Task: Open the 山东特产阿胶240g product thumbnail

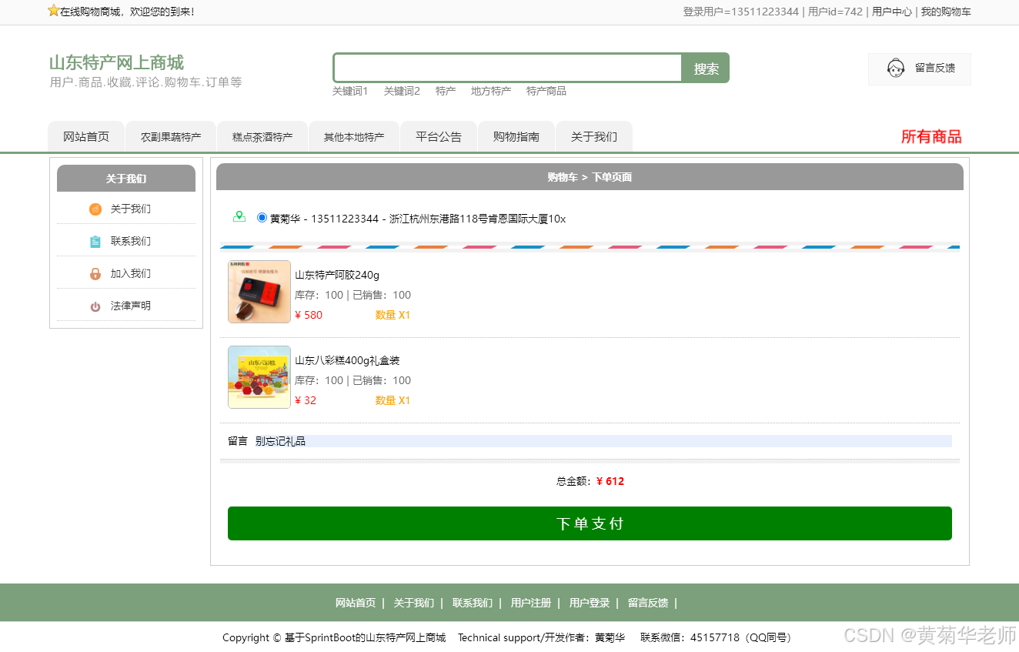Action: coord(259,292)
